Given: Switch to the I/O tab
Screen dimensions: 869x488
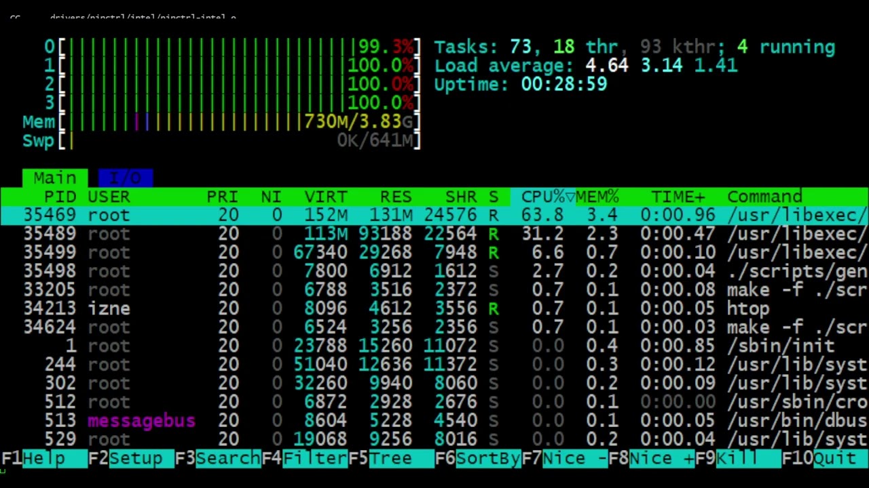Looking at the screenshot, I should tap(125, 178).
